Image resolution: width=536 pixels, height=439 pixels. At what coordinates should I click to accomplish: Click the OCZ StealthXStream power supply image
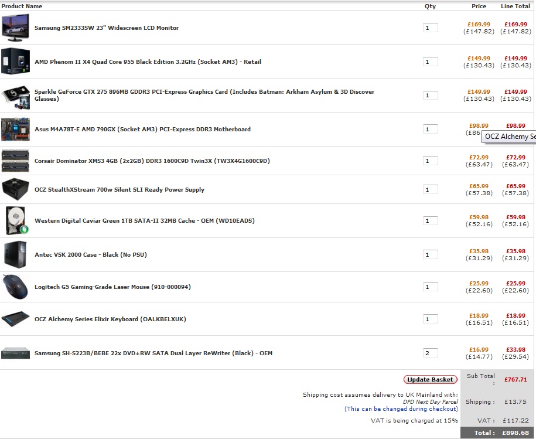point(15,189)
